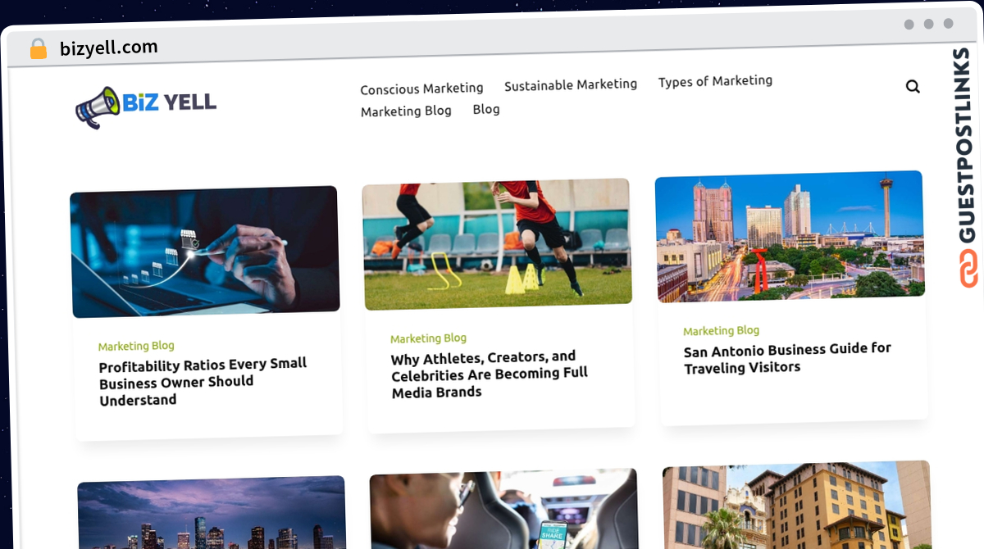Click Marketing Blog tag above Athletes article
Viewport: 984px width, 549px height.
pos(428,338)
